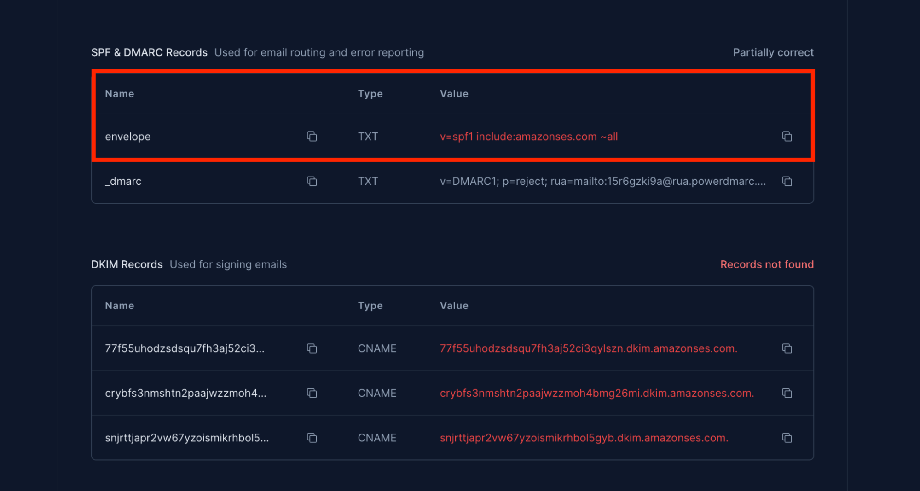
Task: Copy the SPF value for envelope
Action: pos(787,137)
